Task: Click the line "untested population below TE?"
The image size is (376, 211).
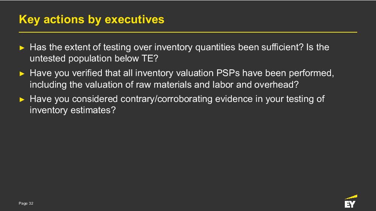Action: (94, 58)
